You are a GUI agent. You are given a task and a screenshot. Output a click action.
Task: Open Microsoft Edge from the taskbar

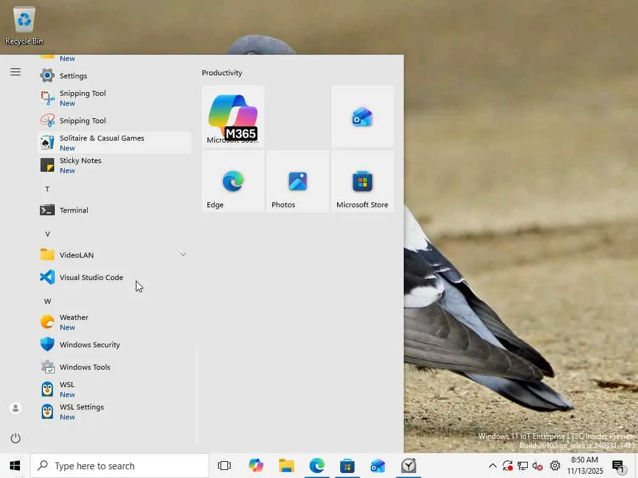(317, 466)
